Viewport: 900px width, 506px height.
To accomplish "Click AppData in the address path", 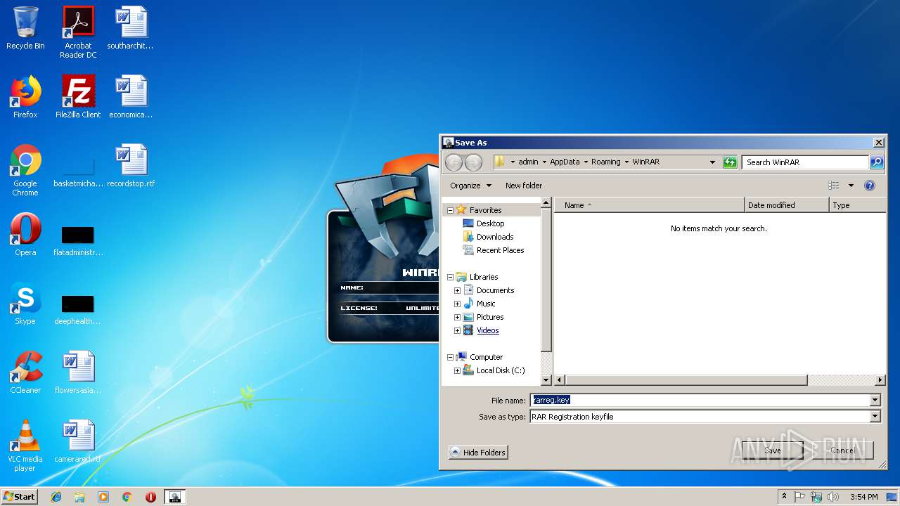I will click(565, 162).
